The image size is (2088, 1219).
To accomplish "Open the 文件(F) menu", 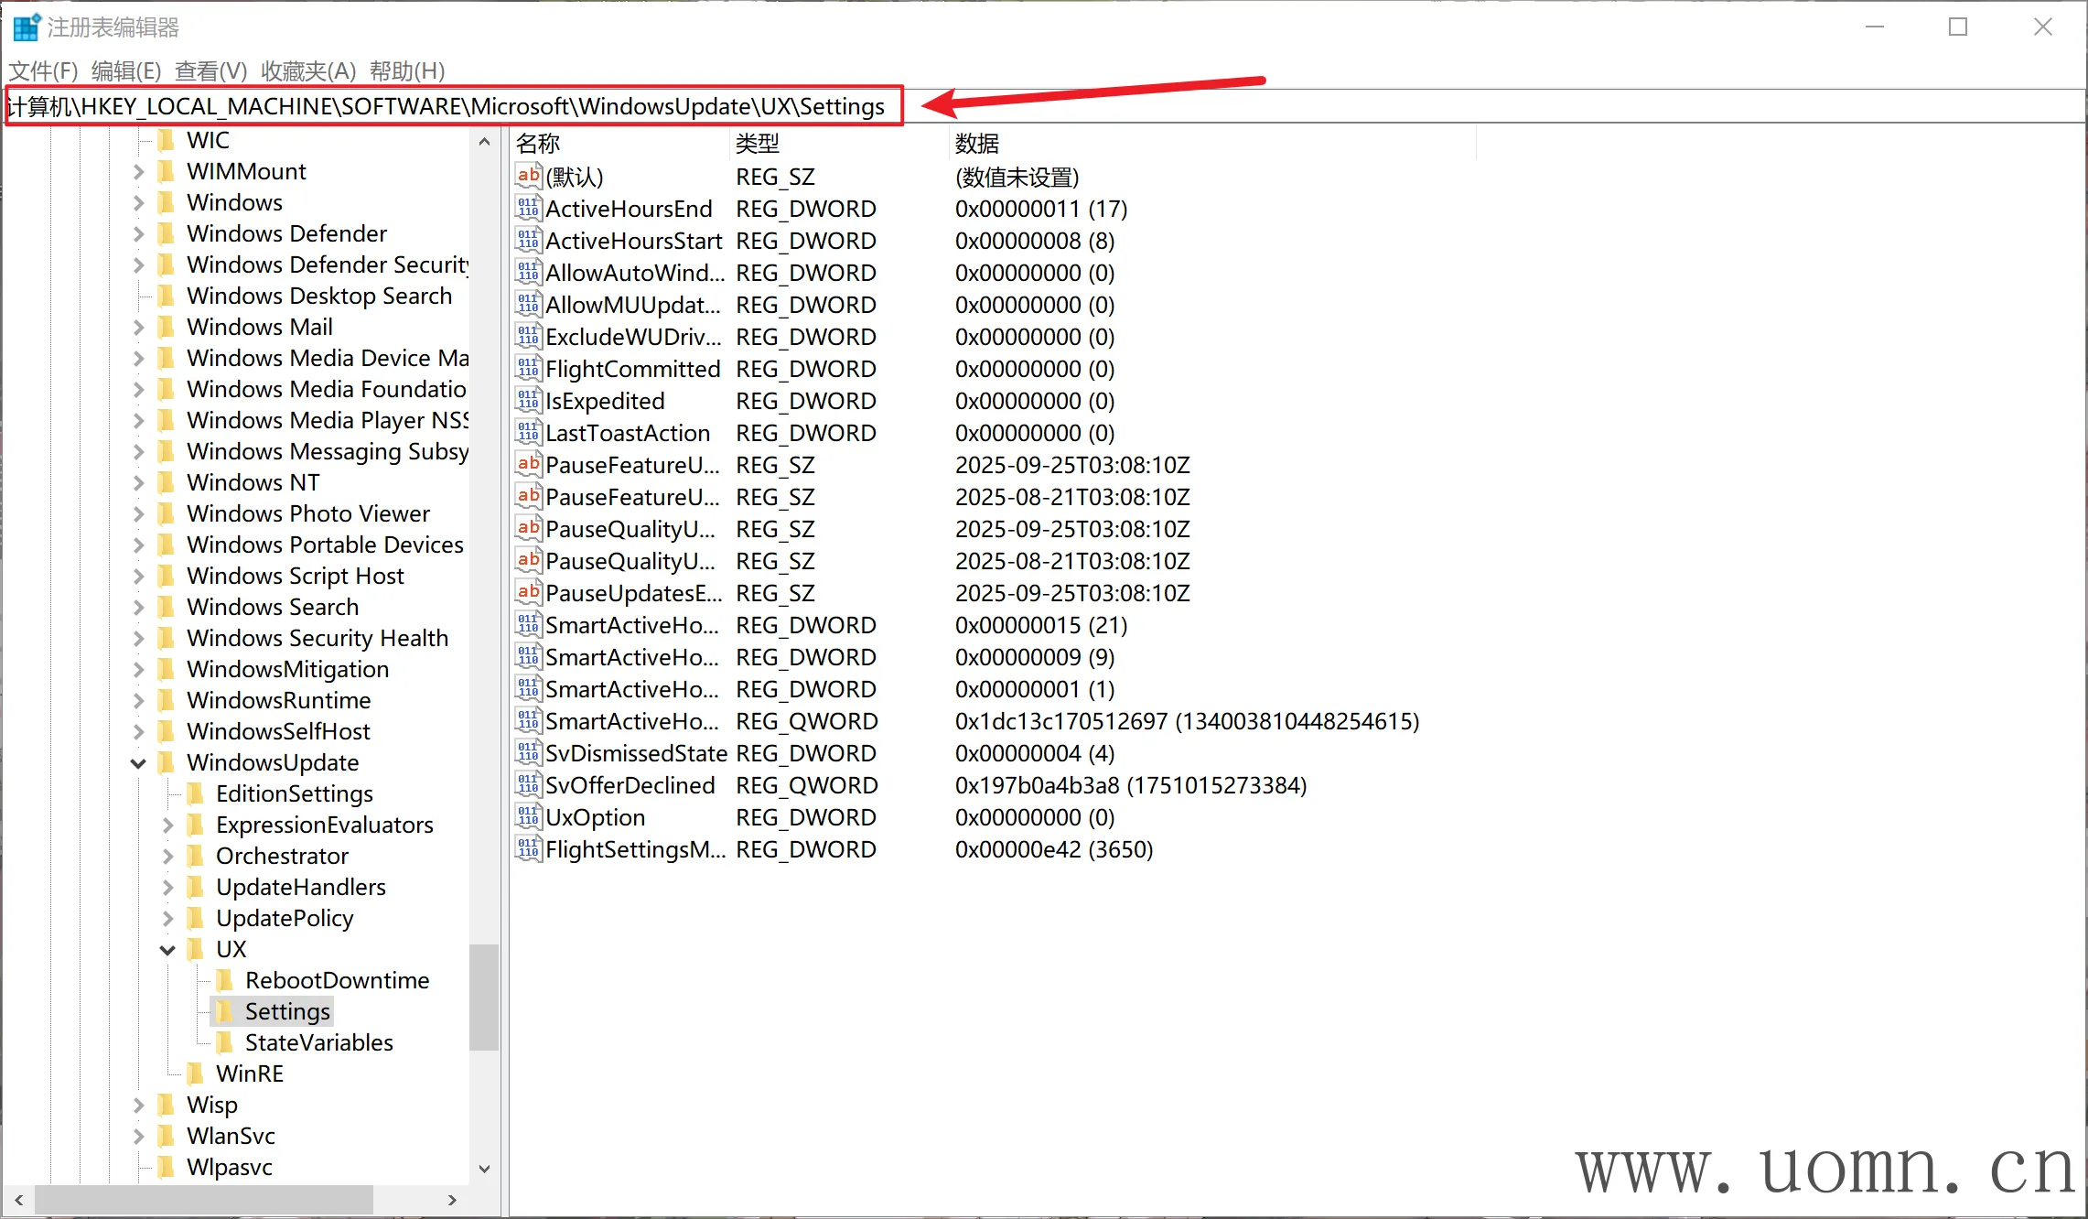I will tap(43, 70).
